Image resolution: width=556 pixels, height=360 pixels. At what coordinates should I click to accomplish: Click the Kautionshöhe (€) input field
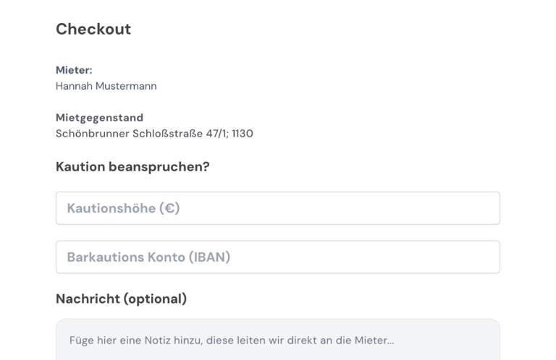(277, 208)
